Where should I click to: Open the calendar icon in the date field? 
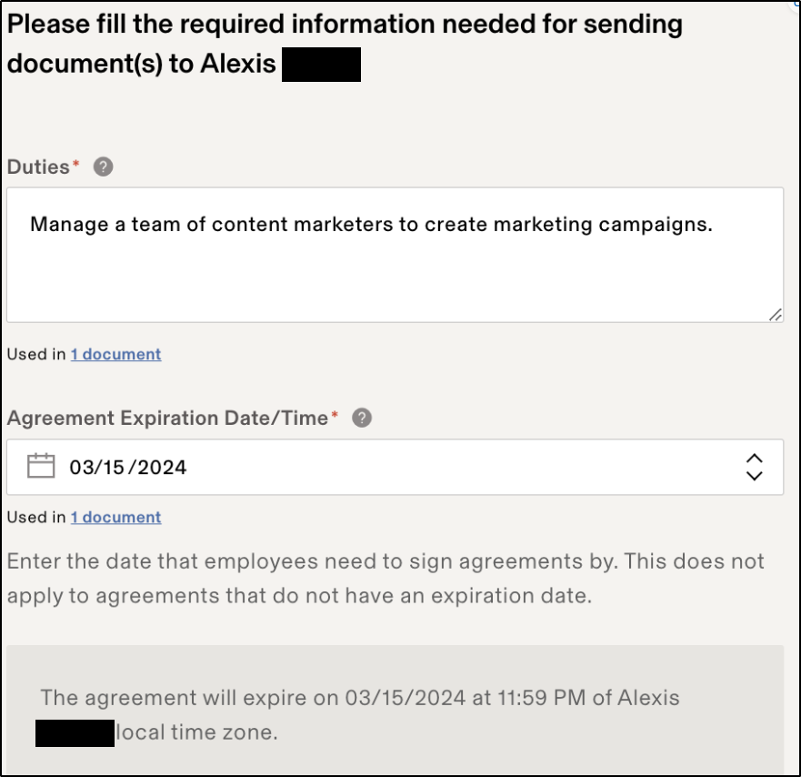41,467
